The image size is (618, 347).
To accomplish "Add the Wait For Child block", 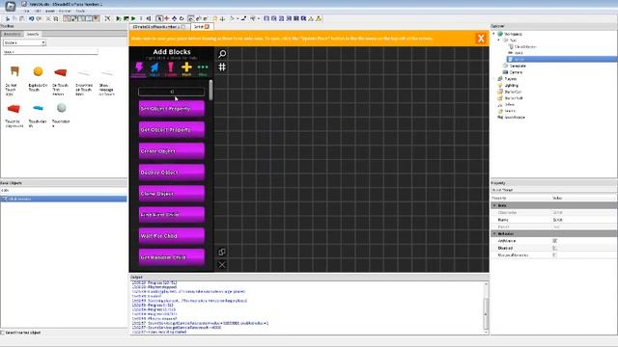I will (172, 236).
